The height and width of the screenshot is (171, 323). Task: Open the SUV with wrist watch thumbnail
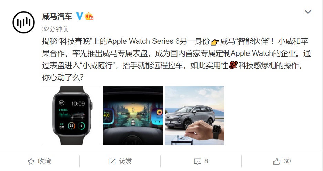[x=194, y=115]
